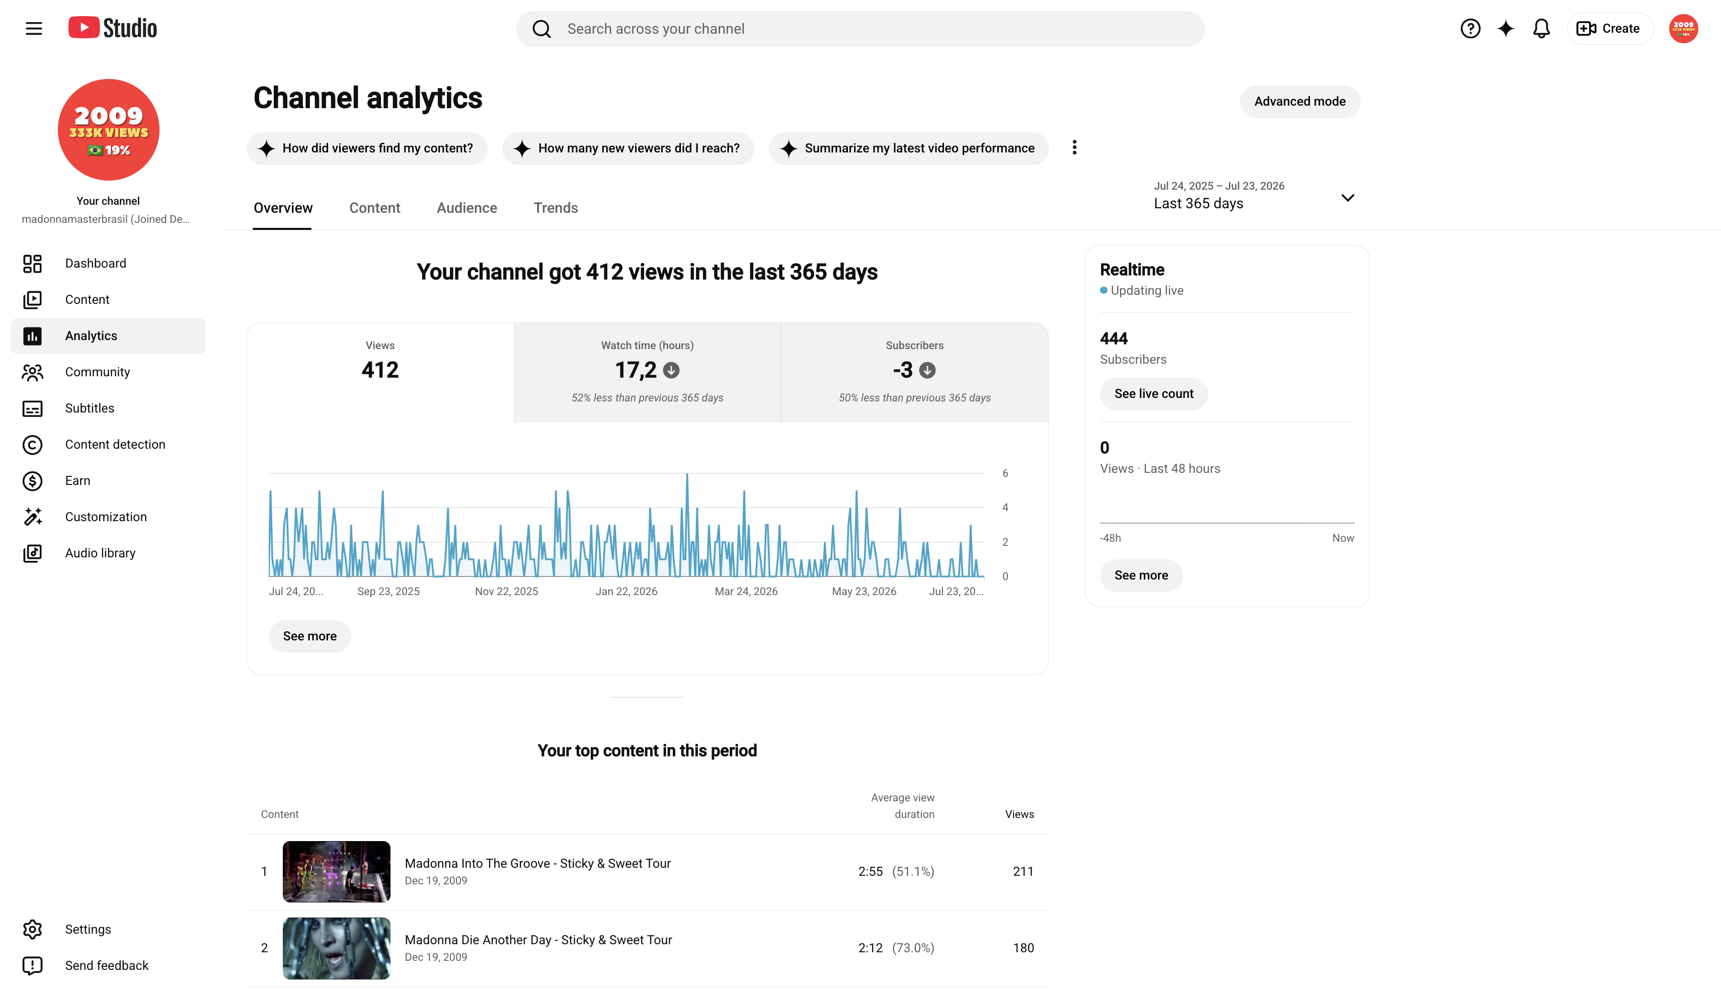1721x991 pixels.
Task: Click the Views column header
Action: [x=1019, y=815]
